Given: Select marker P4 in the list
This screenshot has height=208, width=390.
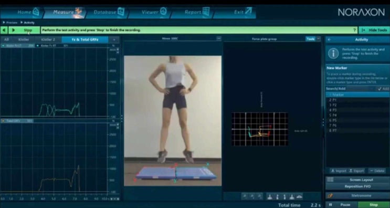Looking at the screenshot, I should (x=357, y=115).
